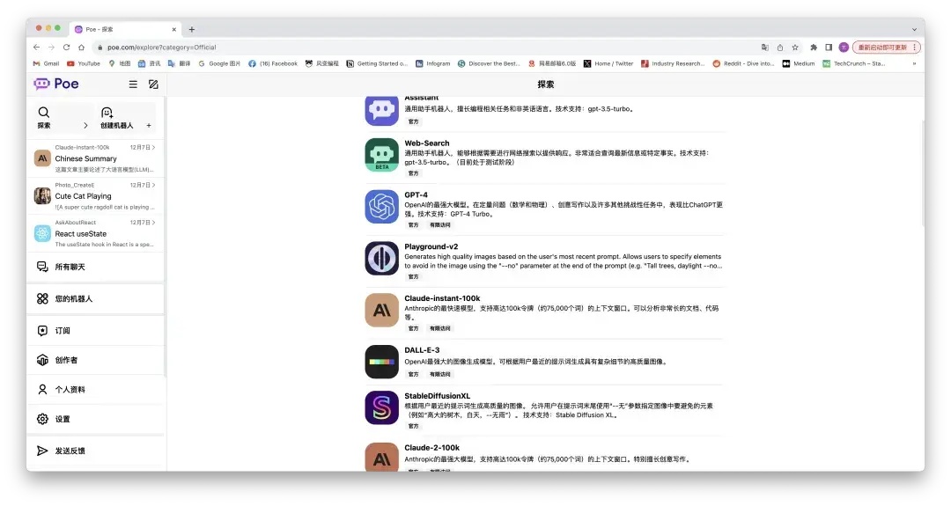Click the Claude-instant-100k bot icon
This screenshot has width=951, height=506.
click(381, 310)
